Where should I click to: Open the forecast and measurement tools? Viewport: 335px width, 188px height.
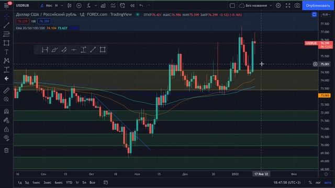coord(6,69)
